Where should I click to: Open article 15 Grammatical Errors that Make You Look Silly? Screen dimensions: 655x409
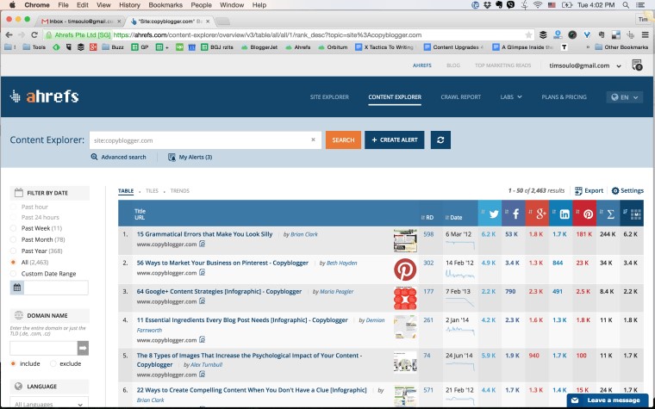coord(204,234)
